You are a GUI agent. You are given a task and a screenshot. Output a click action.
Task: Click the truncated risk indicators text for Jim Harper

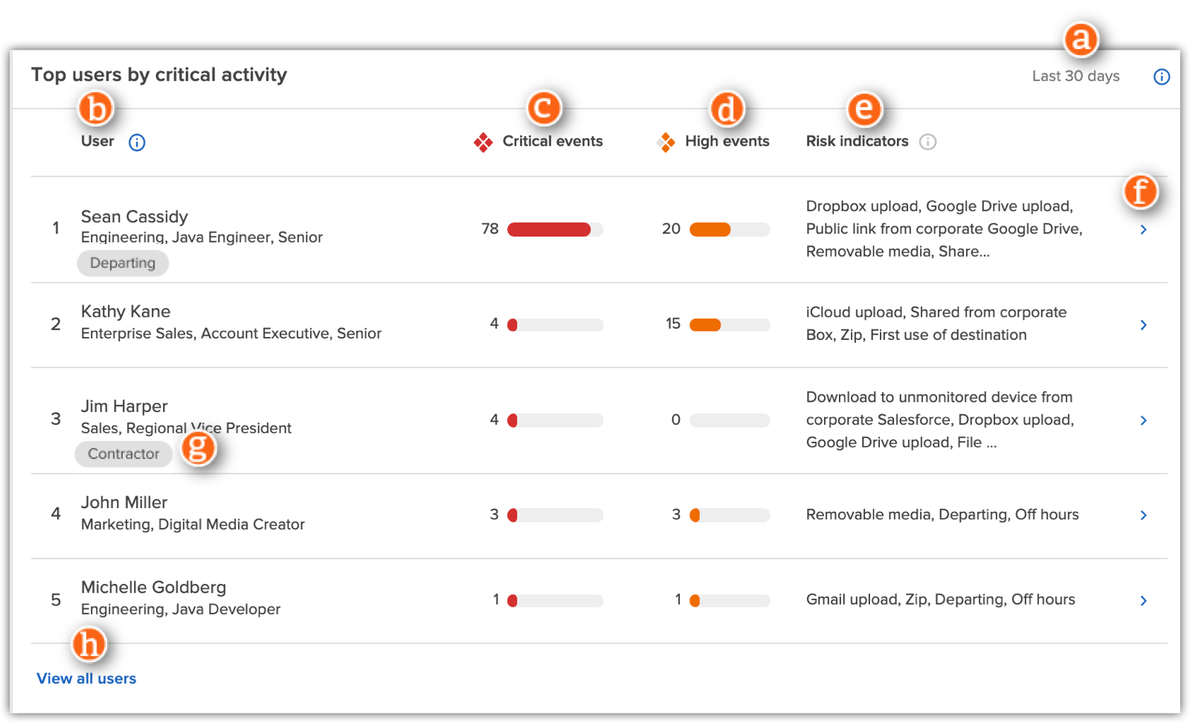[x=940, y=420]
